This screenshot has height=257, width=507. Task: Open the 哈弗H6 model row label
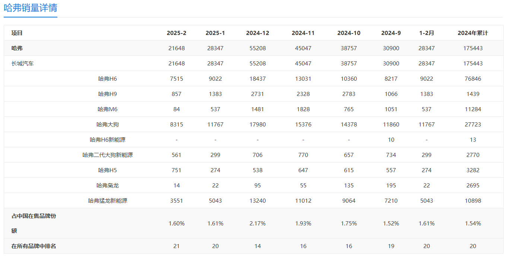(108, 79)
